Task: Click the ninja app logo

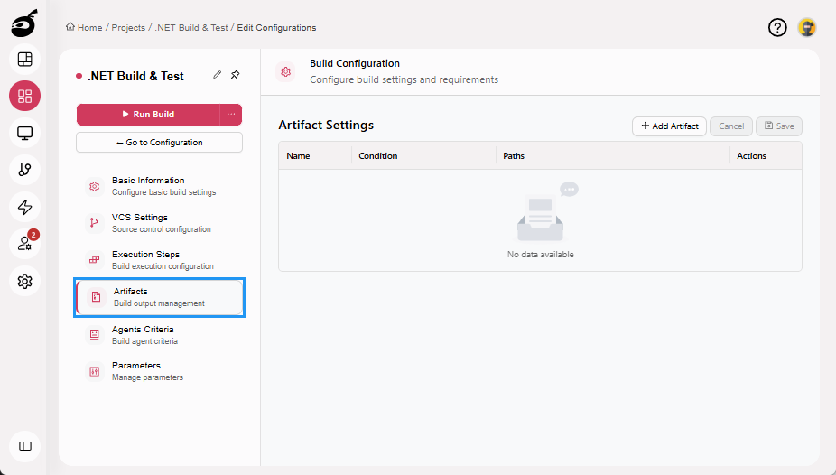Action: (x=24, y=23)
